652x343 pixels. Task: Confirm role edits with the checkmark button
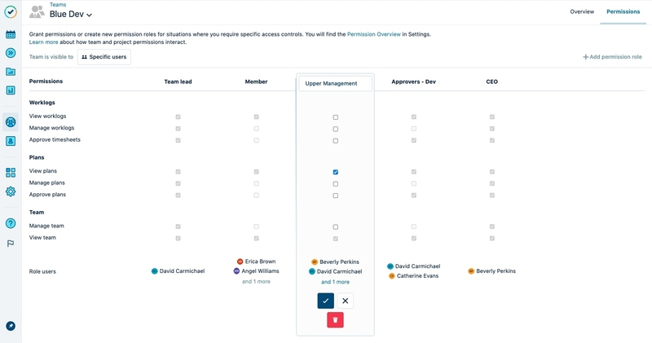pos(326,301)
